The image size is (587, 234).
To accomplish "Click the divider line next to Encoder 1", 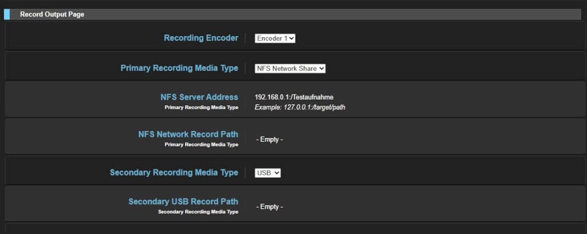I will coord(245,38).
